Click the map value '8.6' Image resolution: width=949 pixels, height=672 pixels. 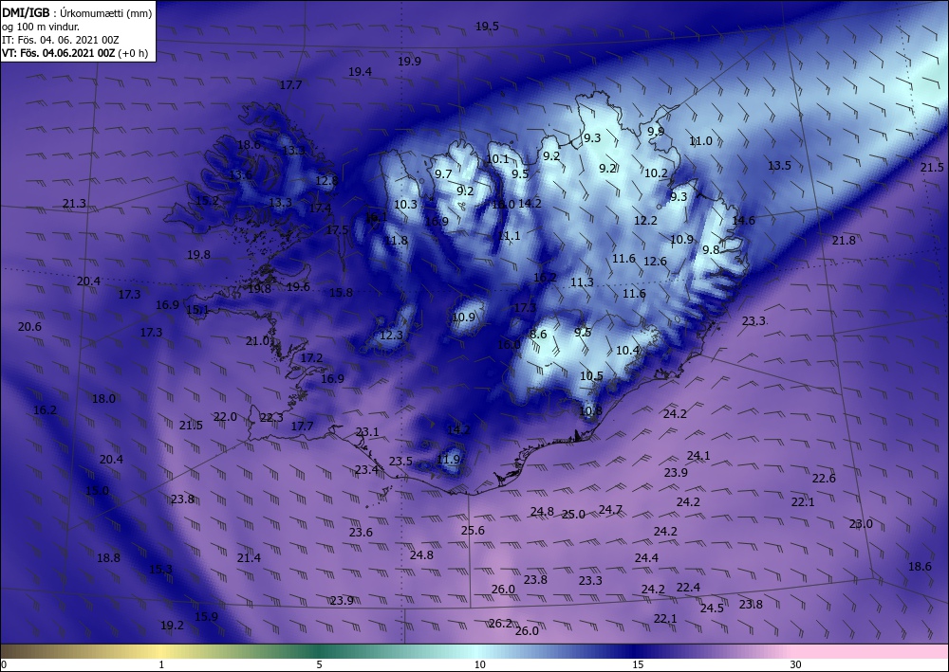tap(538, 335)
